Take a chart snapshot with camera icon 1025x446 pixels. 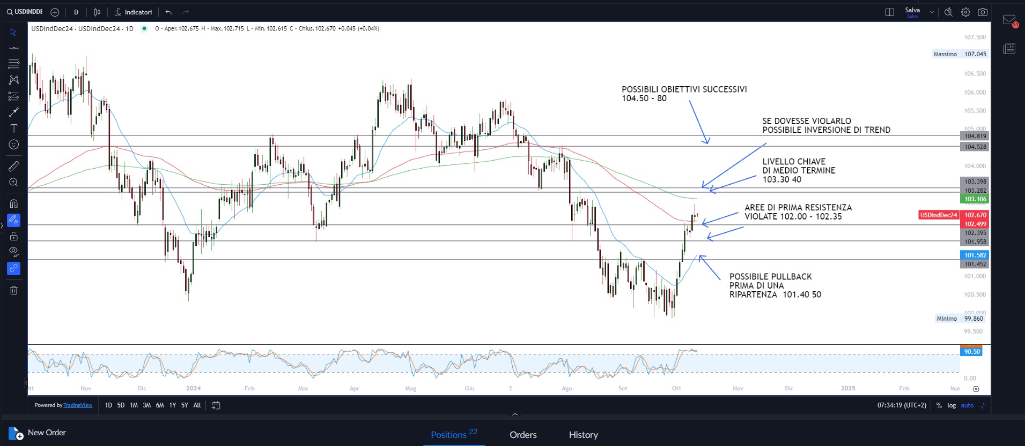pos(983,12)
